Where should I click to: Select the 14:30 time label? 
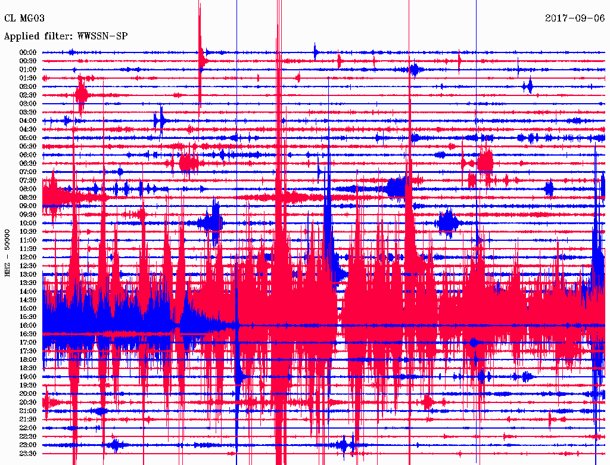click(x=28, y=300)
